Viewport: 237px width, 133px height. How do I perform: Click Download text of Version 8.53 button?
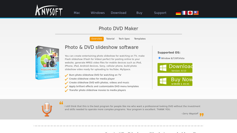click(x=181, y=66)
